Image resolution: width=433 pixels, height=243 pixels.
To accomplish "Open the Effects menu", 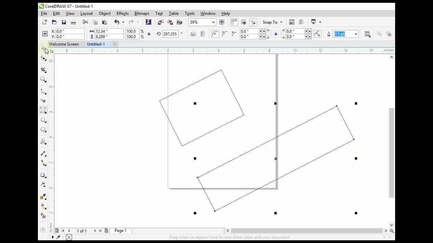I will point(122,13).
